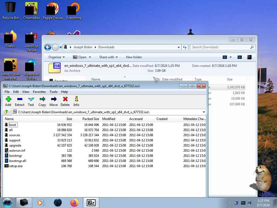Switch to 7-Zip on the taskbar
This screenshot has width=277, height=208.
(91, 203)
